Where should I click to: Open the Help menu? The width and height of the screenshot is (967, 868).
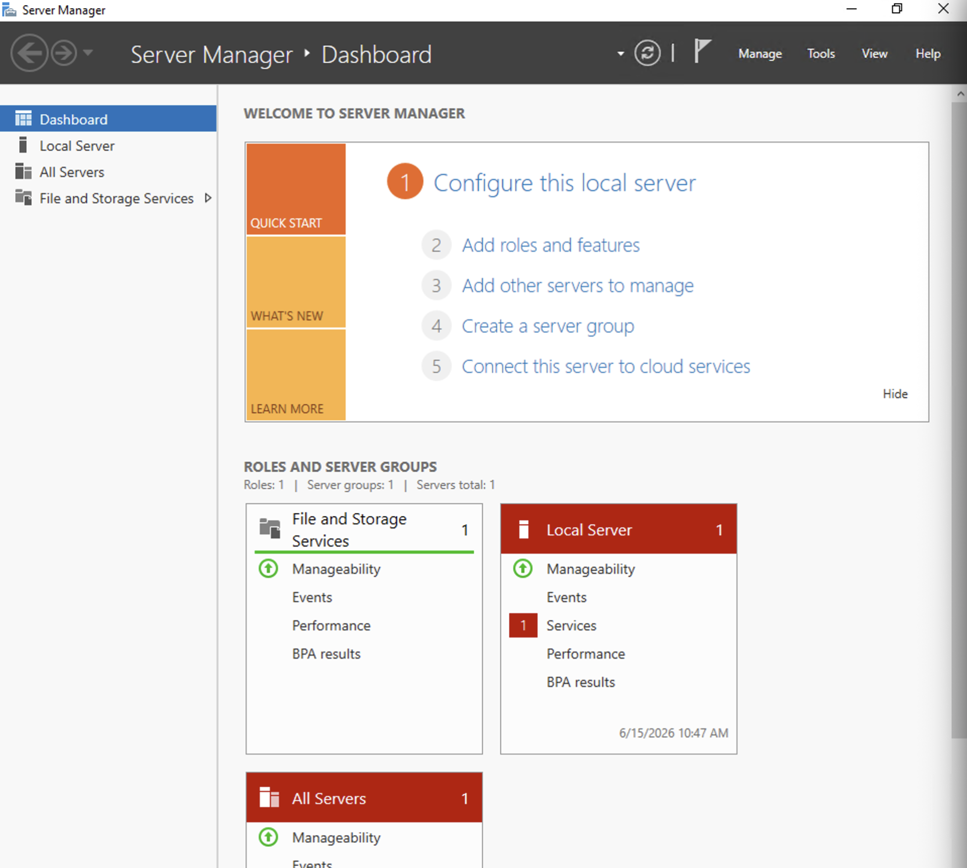tap(928, 53)
